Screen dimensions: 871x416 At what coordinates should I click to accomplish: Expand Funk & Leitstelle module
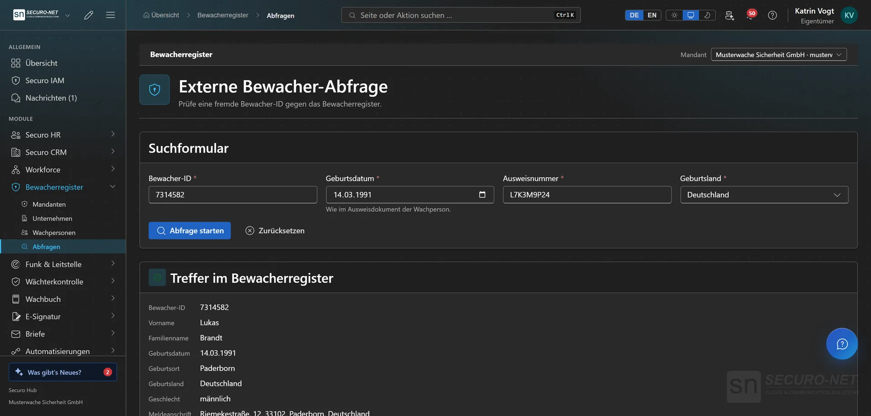point(63,264)
